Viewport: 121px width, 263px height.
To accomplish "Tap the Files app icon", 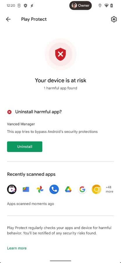I will (x=26, y=189).
